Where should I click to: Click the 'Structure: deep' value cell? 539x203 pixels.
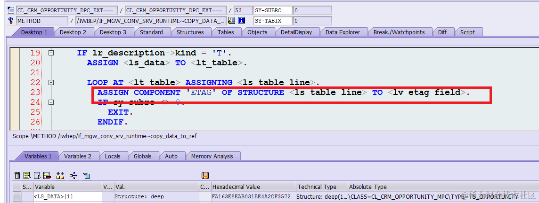(x=156, y=197)
